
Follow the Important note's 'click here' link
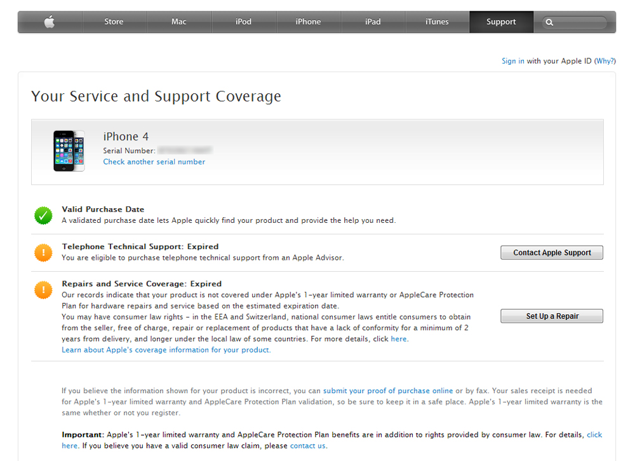(594, 435)
